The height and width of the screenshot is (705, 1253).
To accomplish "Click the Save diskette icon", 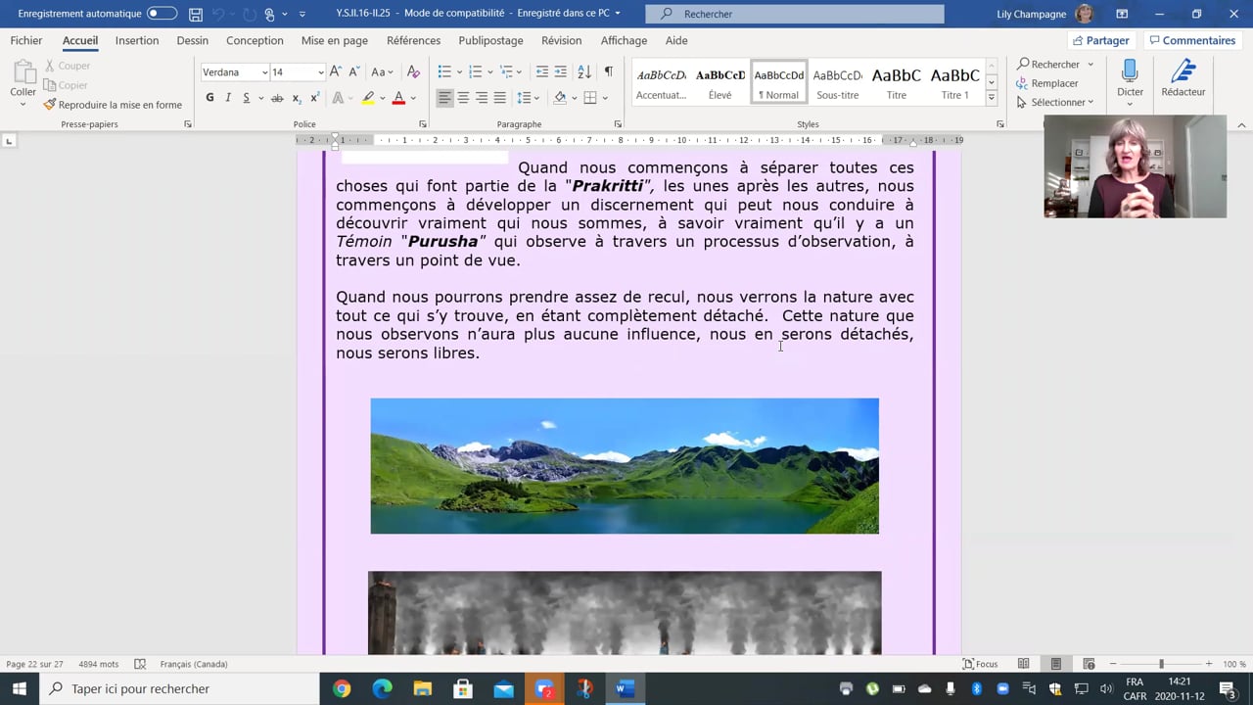I will click(196, 14).
